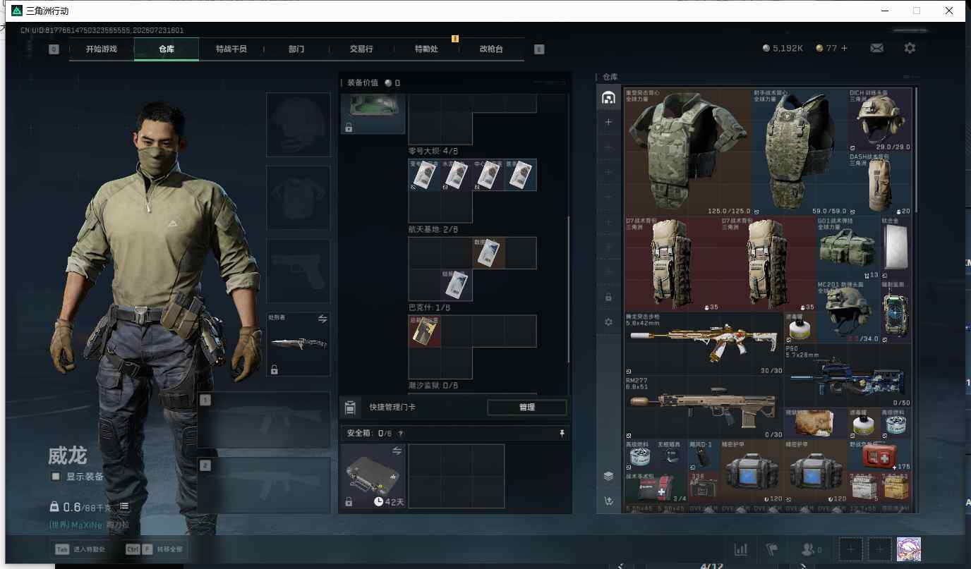Select the first 精密护甲 repair kit
The height and width of the screenshot is (569, 971).
tap(752, 472)
